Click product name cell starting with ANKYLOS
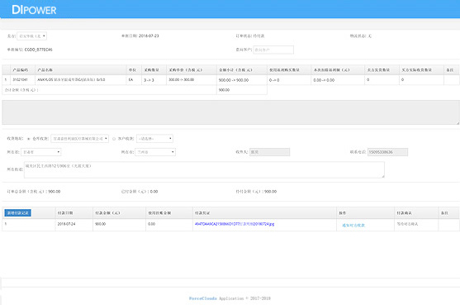The image size is (460, 305). 81,80
